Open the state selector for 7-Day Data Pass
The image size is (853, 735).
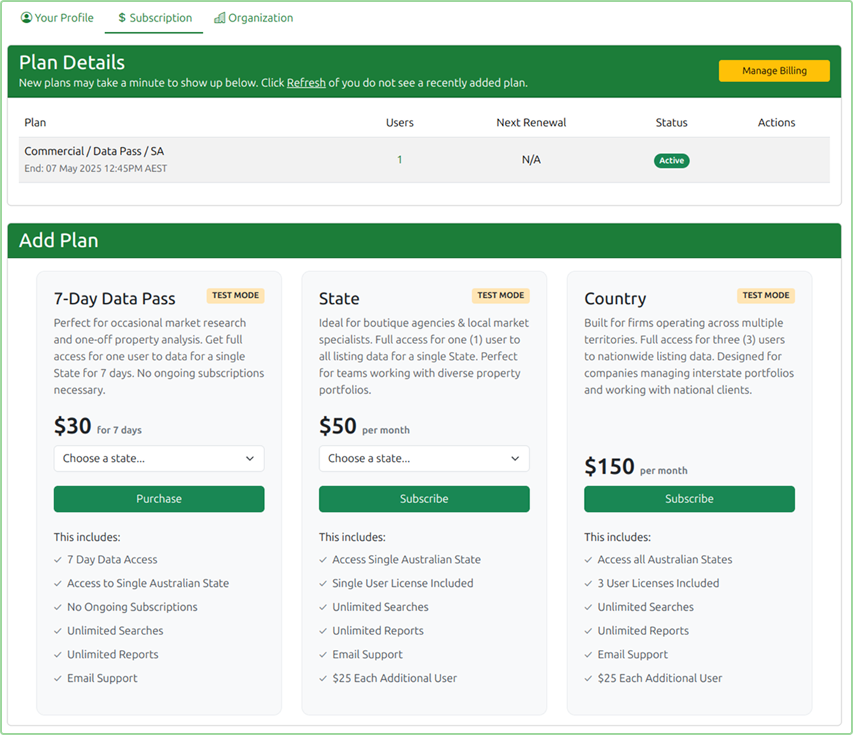tap(158, 459)
